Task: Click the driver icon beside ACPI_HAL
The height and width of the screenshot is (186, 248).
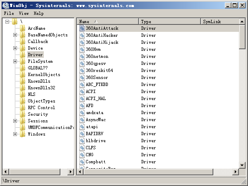Action: coord(82,98)
